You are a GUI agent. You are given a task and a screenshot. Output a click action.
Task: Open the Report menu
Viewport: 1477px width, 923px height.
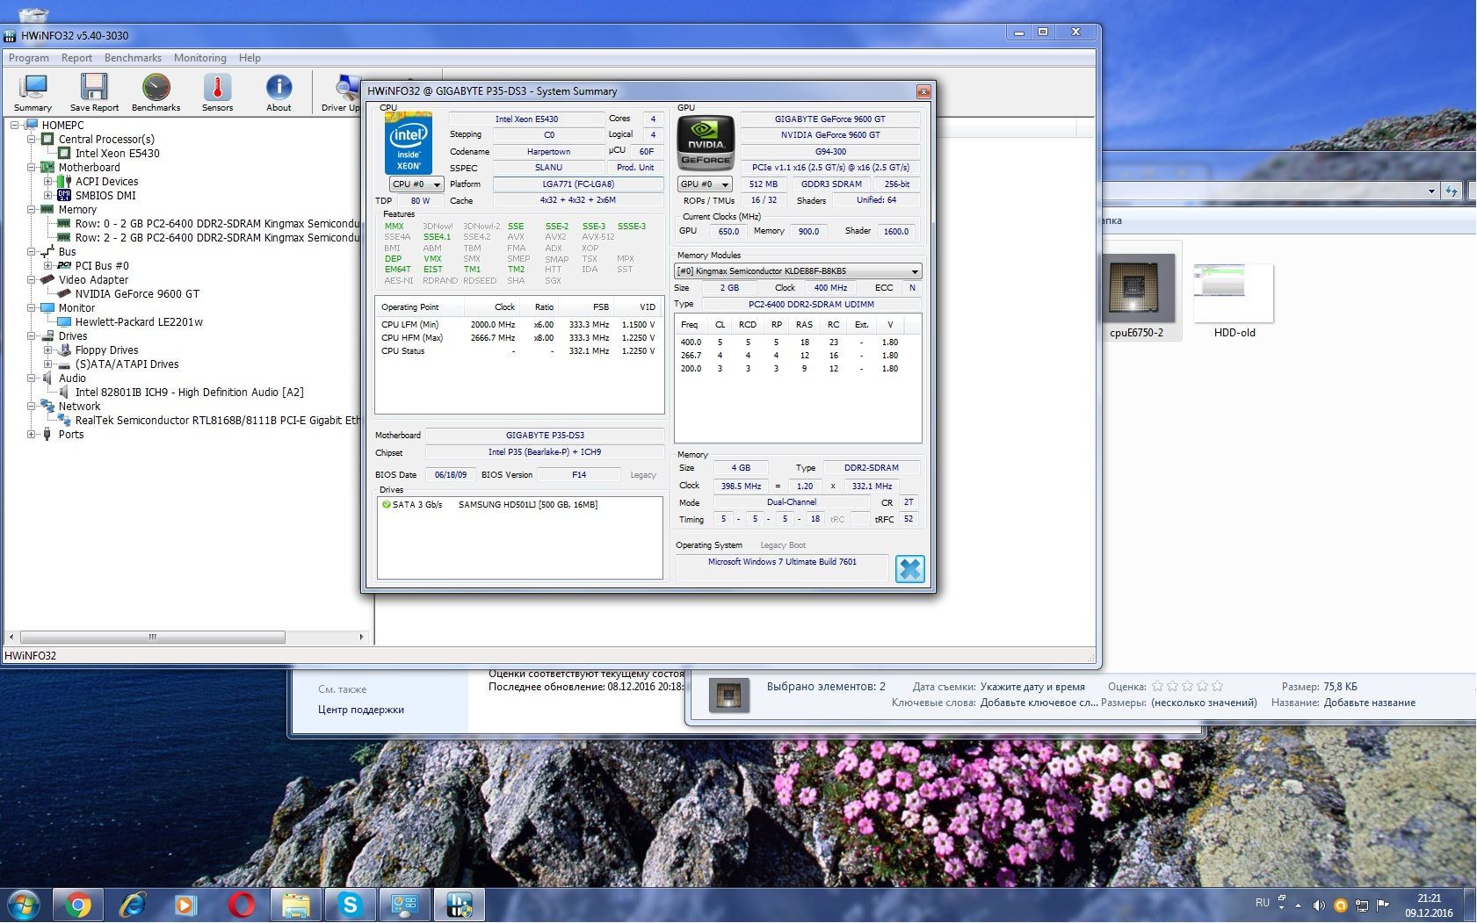[76, 58]
